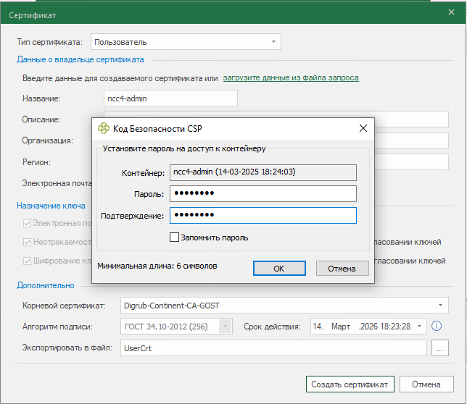The image size is (467, 404).
Task: Click the validity period info icon
Action: click(x=437, y=326)
